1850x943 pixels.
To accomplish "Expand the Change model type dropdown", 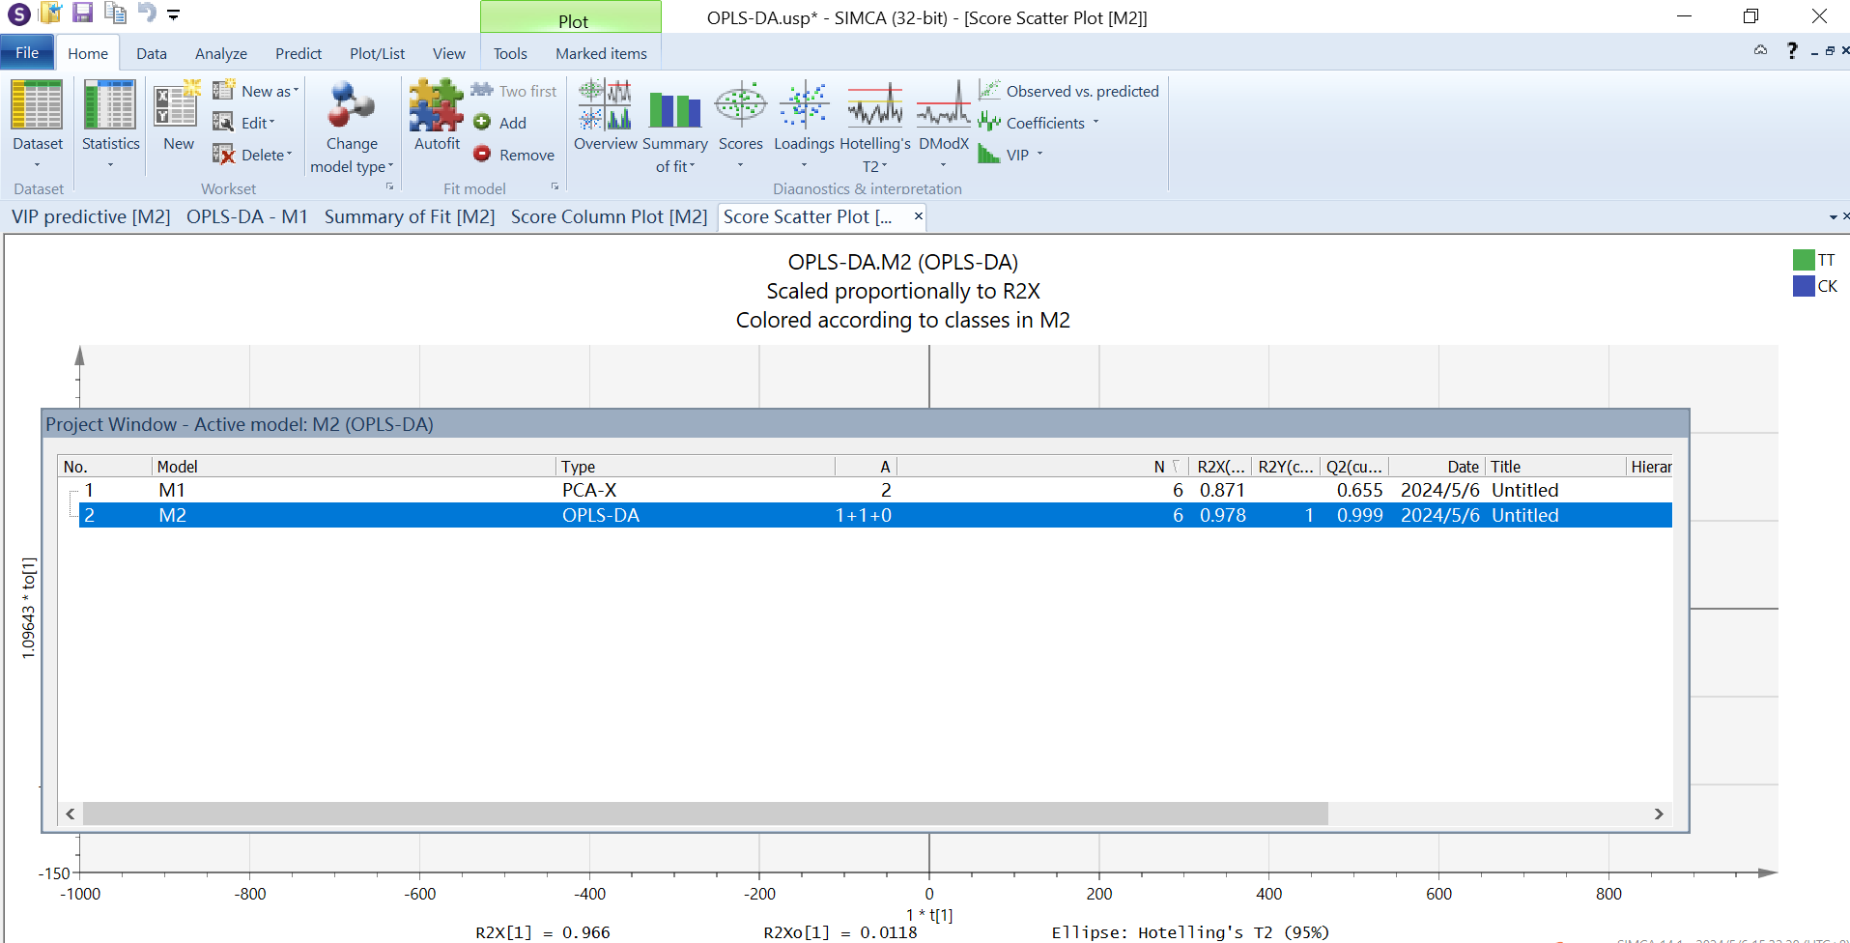I will click(x=352, y=166).
